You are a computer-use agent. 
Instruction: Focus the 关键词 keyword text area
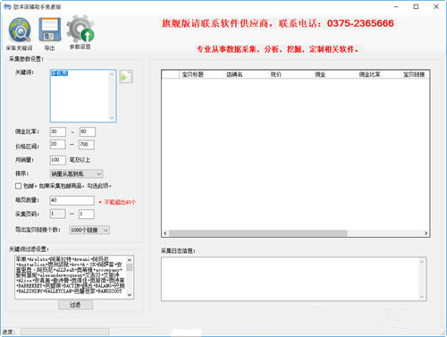pos(83,96)
